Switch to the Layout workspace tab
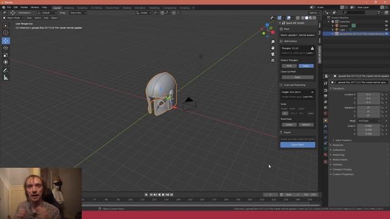 (x=57, y=8)
